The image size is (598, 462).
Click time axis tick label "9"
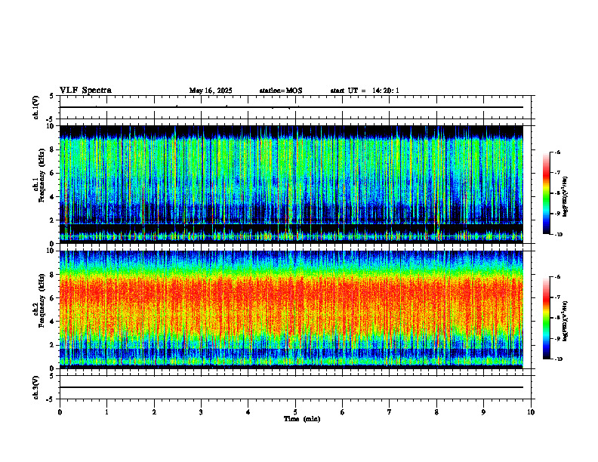483,412
